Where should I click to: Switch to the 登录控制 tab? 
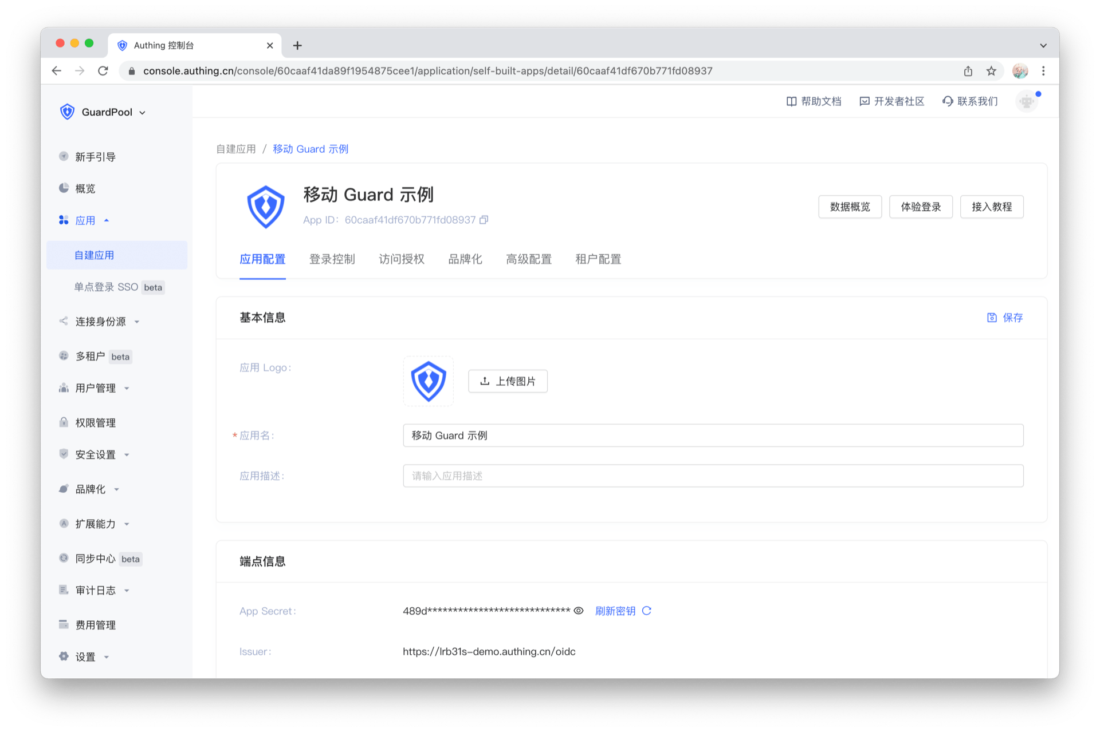click(332, 259)
